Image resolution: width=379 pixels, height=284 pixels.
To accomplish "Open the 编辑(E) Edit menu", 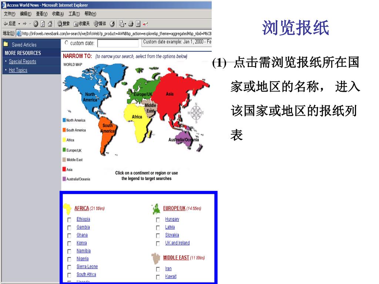I will 26,14.
